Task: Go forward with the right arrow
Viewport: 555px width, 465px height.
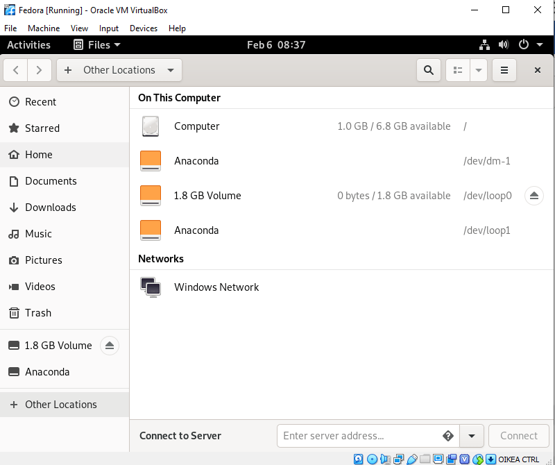Action: pos(40,70)
